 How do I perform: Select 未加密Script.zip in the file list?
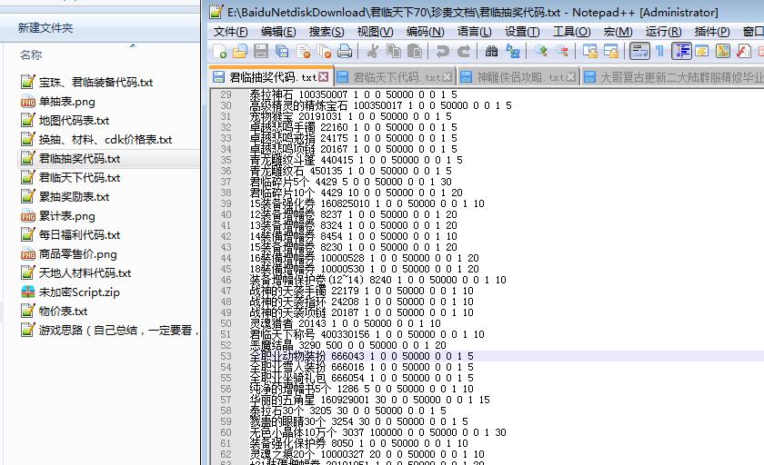pos(78,292)
